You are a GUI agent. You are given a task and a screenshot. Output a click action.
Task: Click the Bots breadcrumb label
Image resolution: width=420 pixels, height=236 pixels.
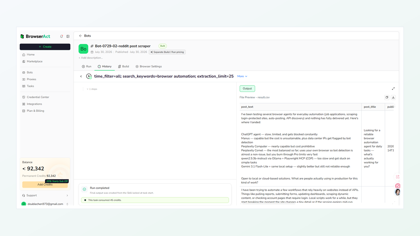[x=88, y=36]
